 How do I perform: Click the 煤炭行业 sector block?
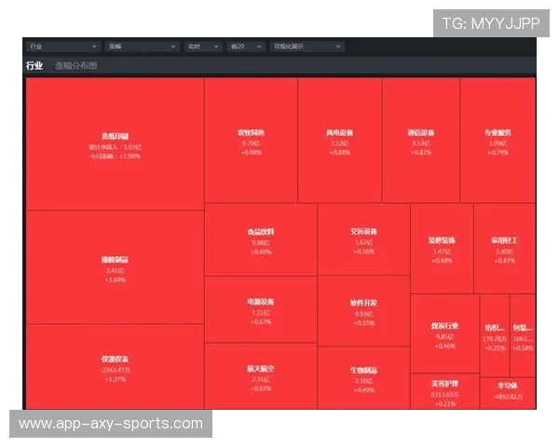(x=444, y=333)
